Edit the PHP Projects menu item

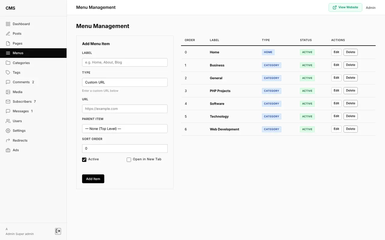click(x=336, y=91)
